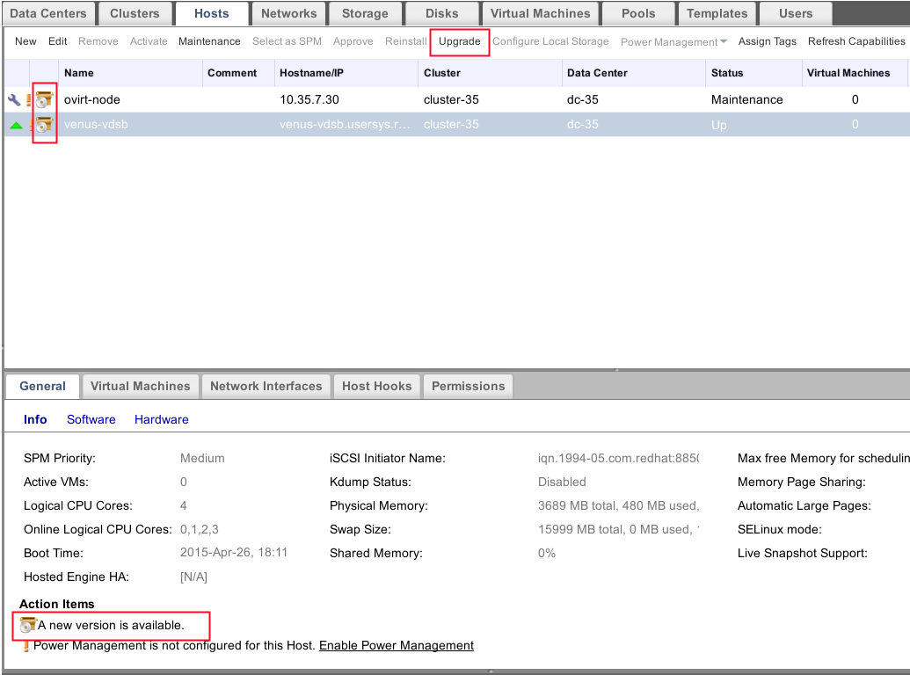The height and width of the screenshot is (675, 910).
Task: Click the wrench maintenance icon for ovirt-node
Action: coord(14,100)
